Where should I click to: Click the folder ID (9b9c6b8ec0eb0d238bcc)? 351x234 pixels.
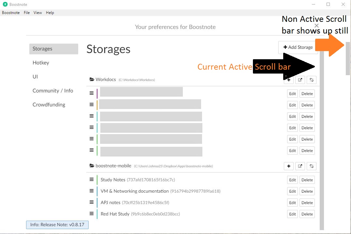[155, 214]
